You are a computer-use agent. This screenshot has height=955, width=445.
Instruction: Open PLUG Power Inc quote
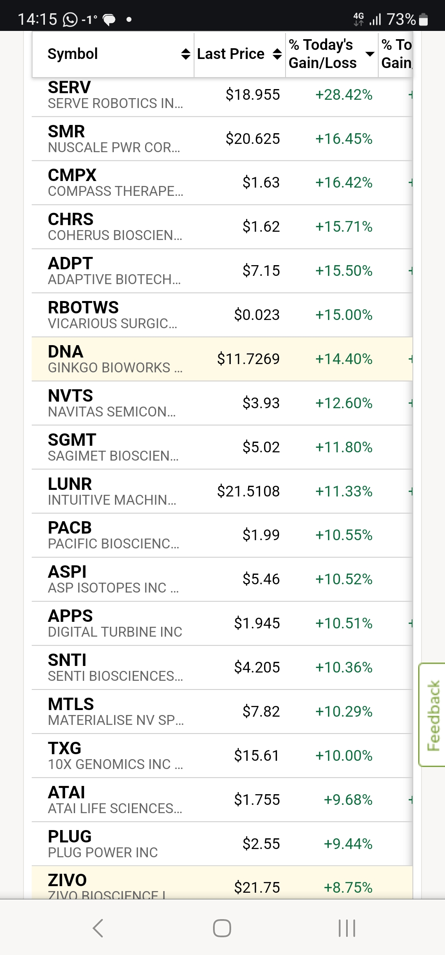pos(103,844)
